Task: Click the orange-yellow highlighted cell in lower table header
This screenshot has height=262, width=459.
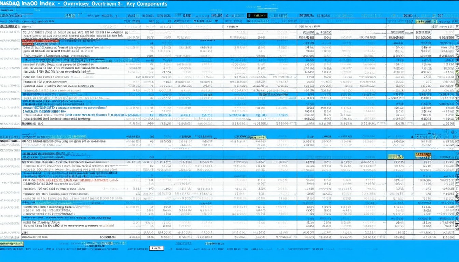Action: coord(422,156)
